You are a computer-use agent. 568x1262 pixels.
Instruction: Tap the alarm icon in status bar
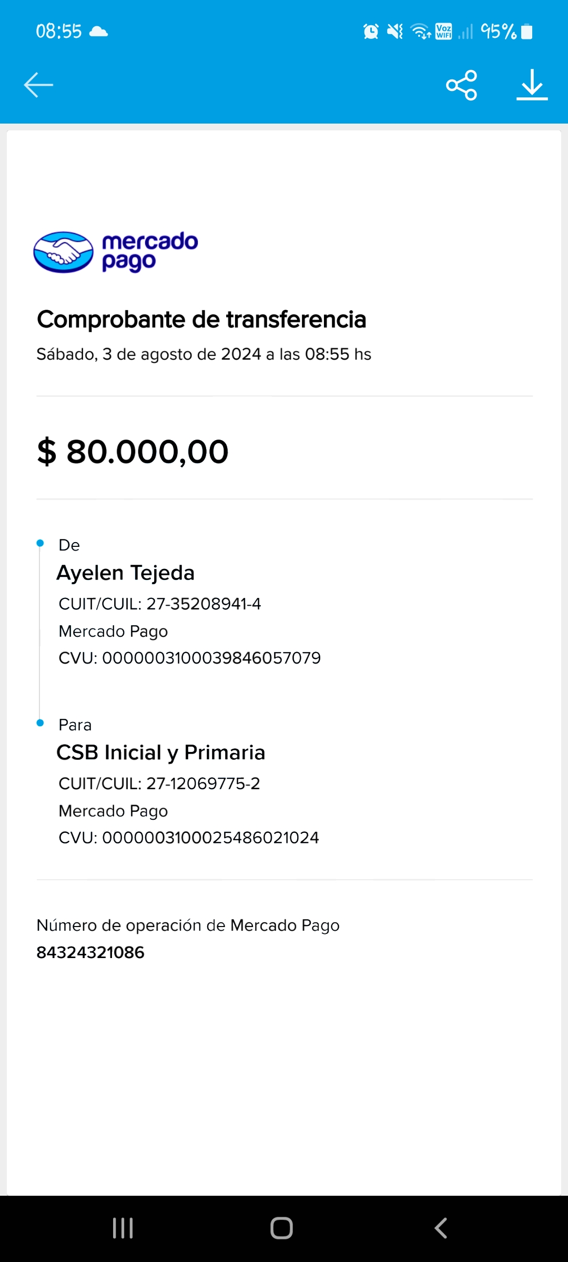point(371,32)
